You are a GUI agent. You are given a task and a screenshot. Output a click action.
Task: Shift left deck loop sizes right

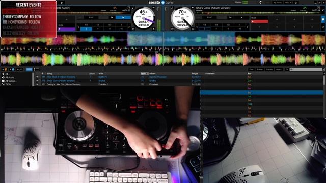tap(129, 27)
